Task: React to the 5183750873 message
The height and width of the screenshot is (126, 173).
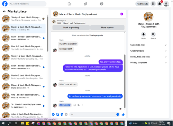Action: click(75, 105)
